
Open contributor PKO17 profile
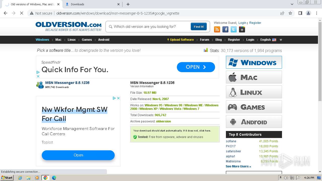[231, 146]
